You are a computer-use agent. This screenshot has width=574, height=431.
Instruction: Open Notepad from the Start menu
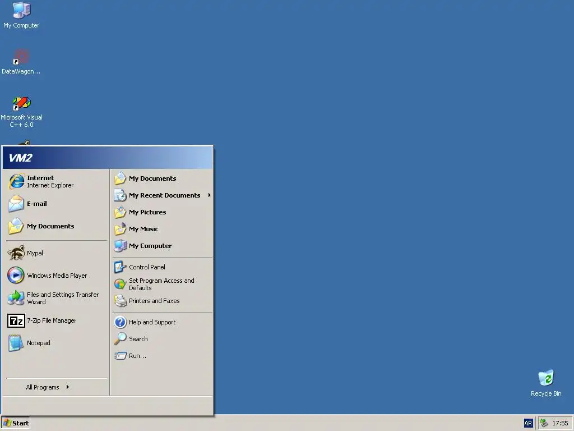[x=56, y=343]
